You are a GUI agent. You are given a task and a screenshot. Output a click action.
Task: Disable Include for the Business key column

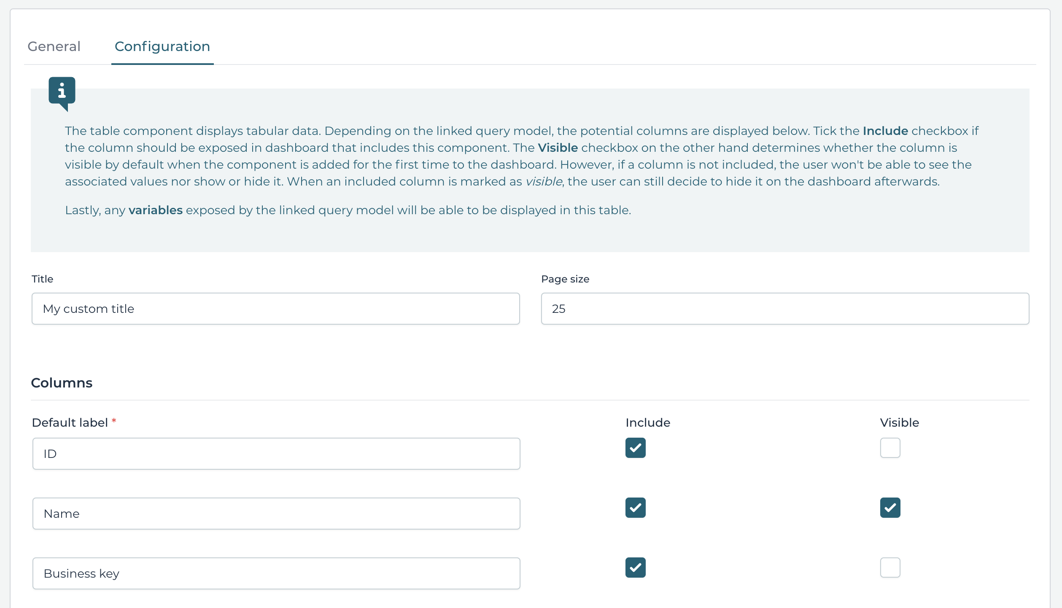click(635, 568)
